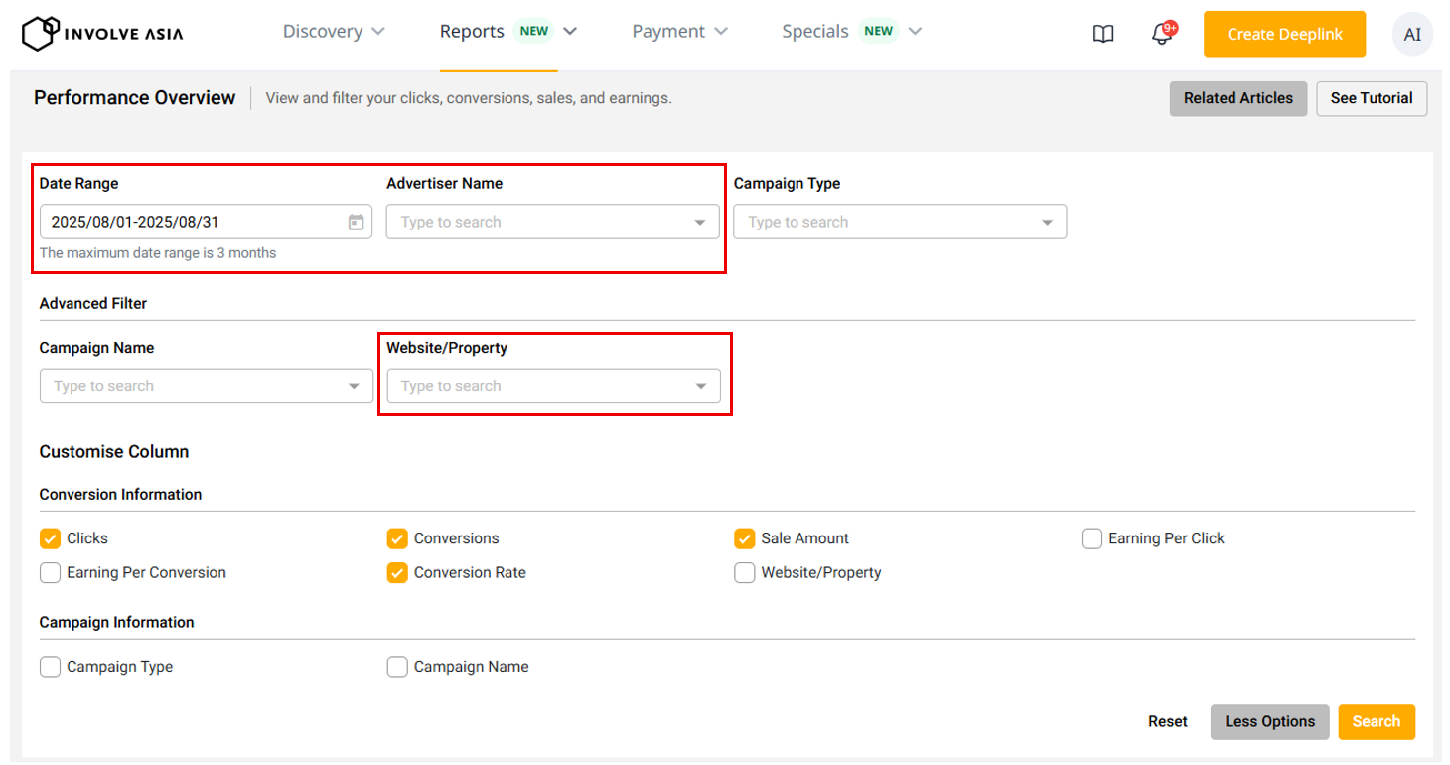Click the Involve Asia logo
The image size is (1450, 765).
pos(102,34)
